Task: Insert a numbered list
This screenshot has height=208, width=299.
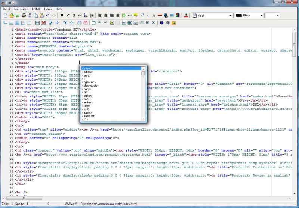Action: tap(92, 15)
